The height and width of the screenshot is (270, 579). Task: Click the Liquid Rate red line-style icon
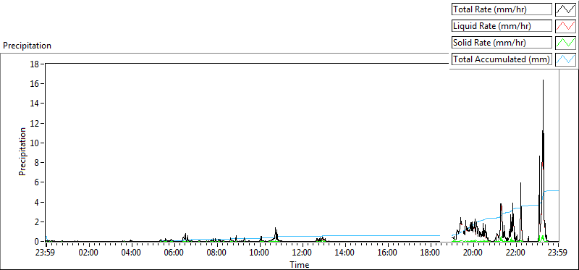[x=565, y=26]
